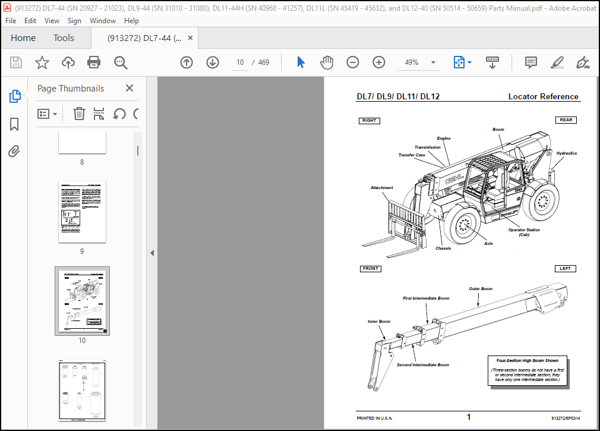Click the 'FRONT' boxed label
600x431 pixels.
point(371,269)
